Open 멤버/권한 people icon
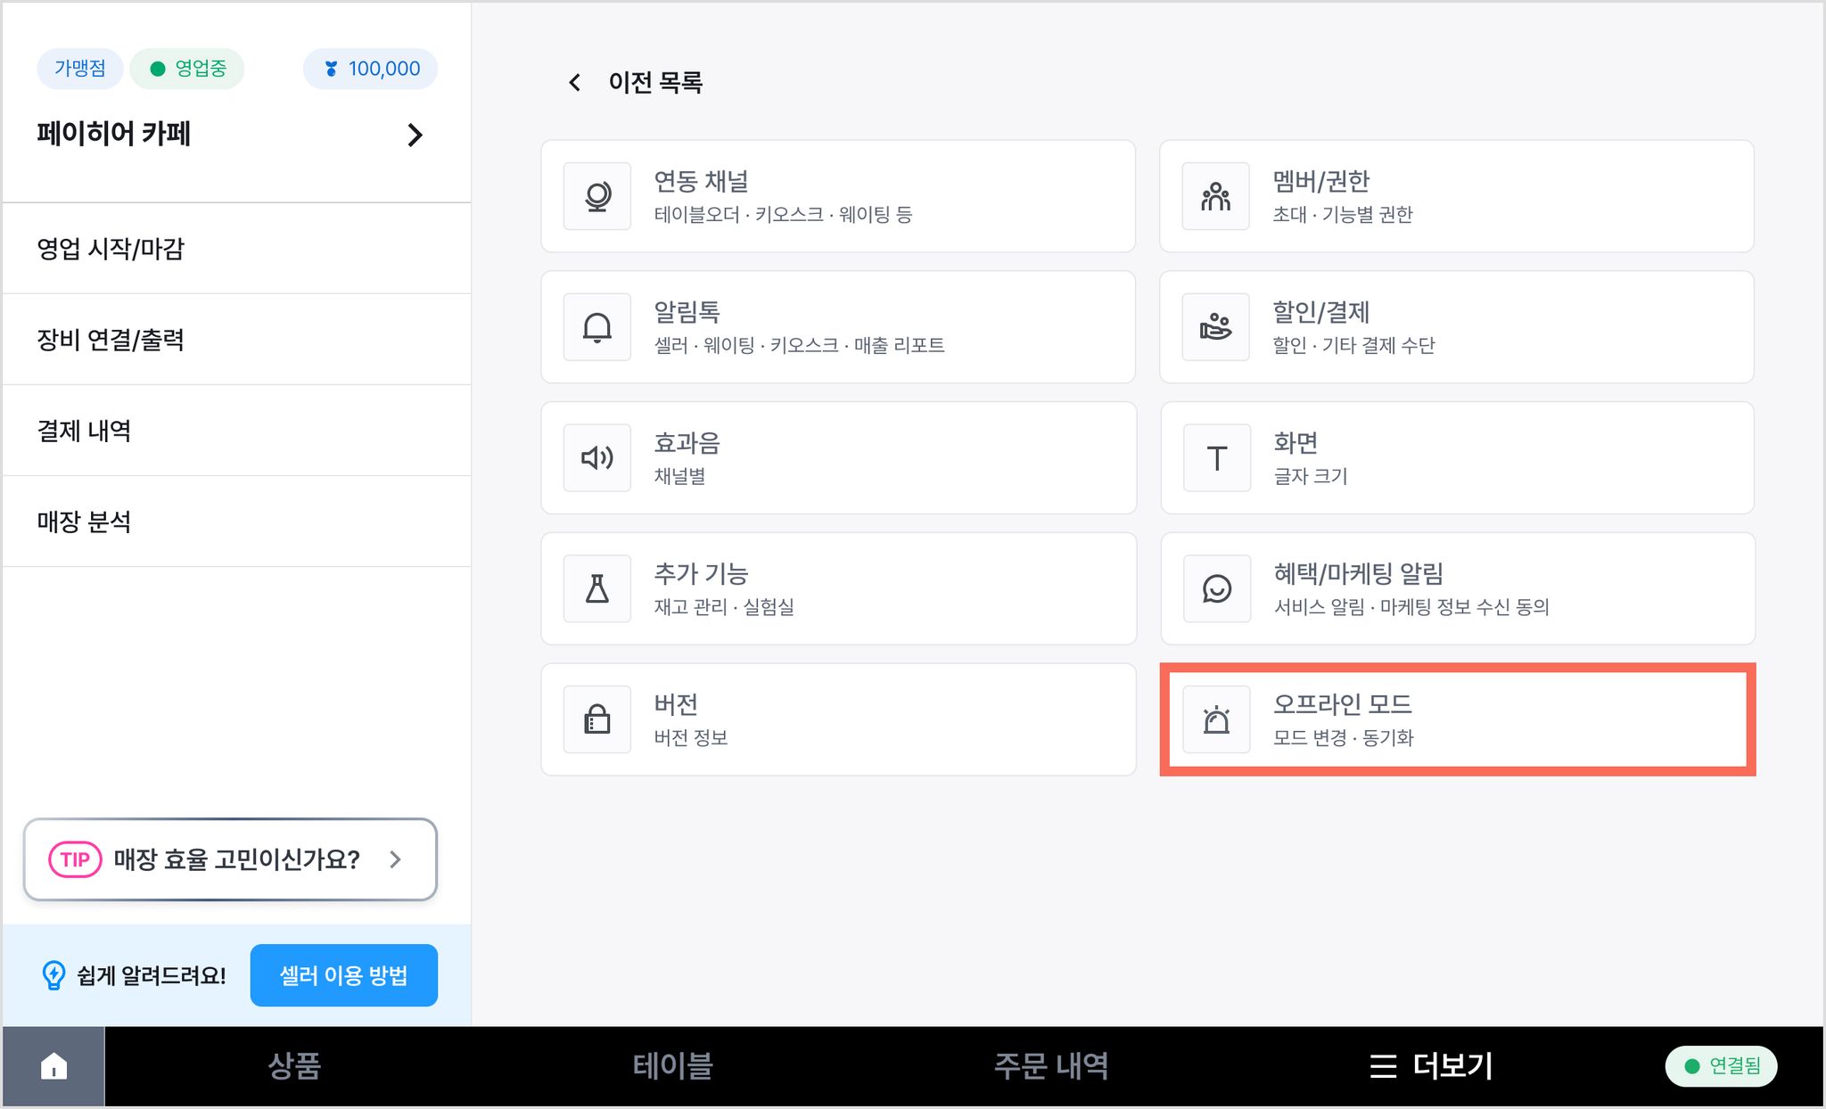The width and height of the screenshot is (1826, 1109). coord(1216,196)
